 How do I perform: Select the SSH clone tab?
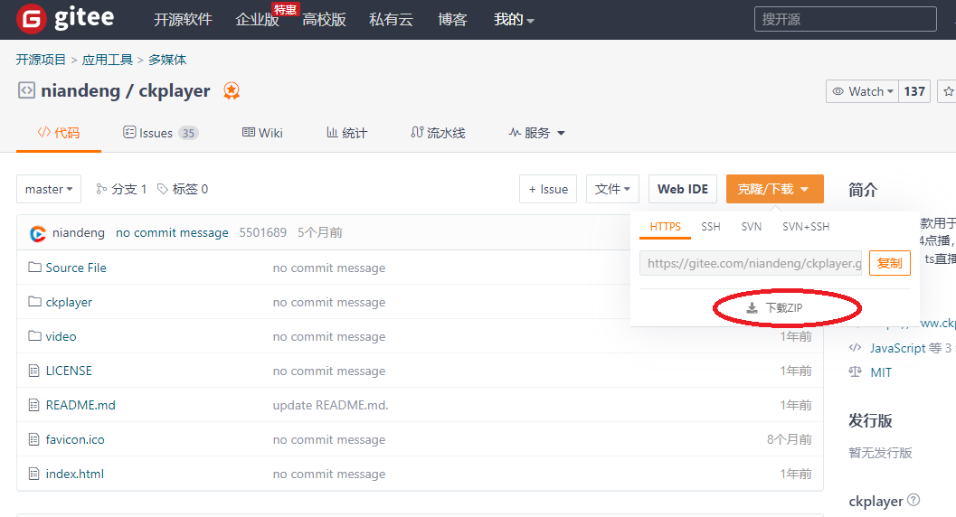point(711,227)
